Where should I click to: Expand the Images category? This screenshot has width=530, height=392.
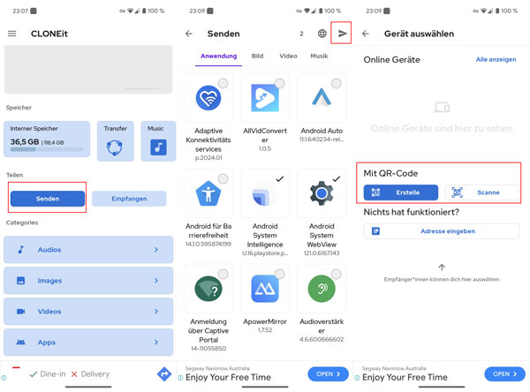[87, 281]
